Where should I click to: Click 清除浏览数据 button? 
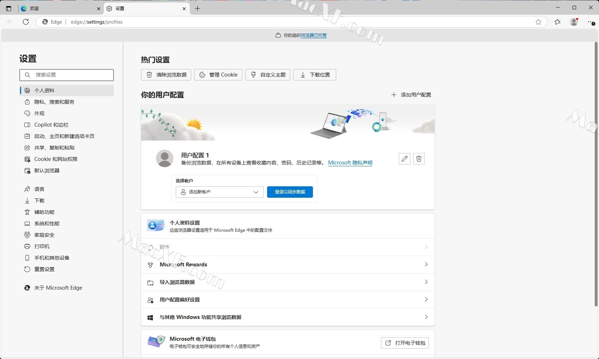tap(166, 75)
